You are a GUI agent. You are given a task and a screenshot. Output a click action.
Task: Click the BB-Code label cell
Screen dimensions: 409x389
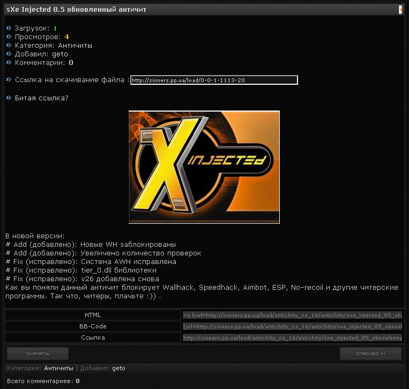pyautogui.click(x=93, y=326)
